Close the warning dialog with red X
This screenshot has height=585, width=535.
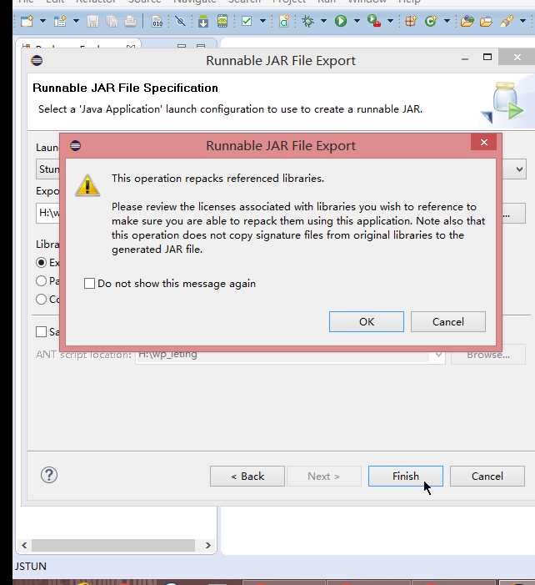[483, 142]
